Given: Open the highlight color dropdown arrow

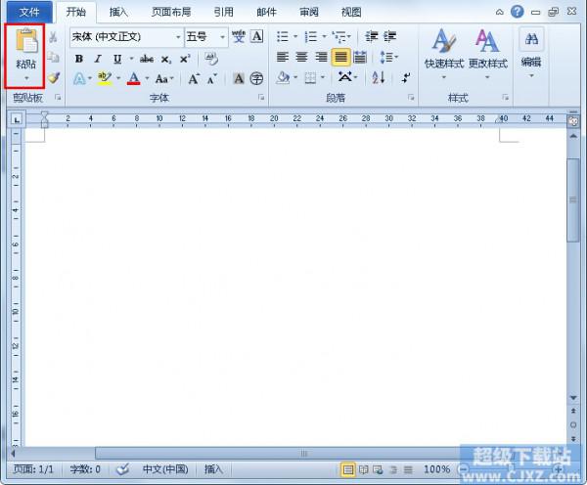Looking at the screenshot, I should pos(118,78).
